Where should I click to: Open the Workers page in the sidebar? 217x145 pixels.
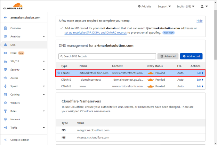click(x=15, y=103)
